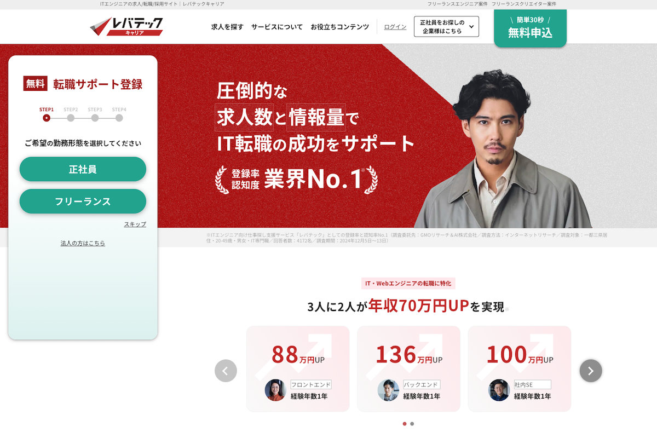Open the 136万円UP バックエンド card
The height and width of the screenshot is (438, 657).
point(409,369)
